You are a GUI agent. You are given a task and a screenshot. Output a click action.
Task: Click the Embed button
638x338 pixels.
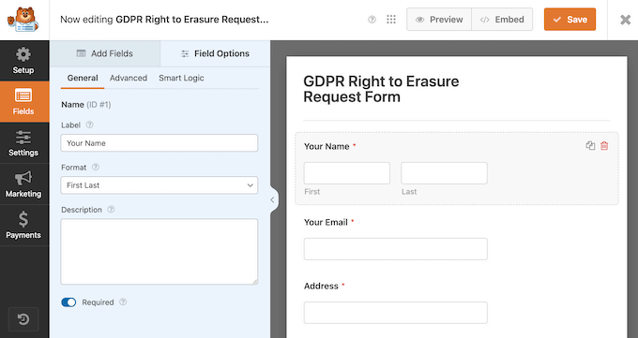click(x=502, y=19)
